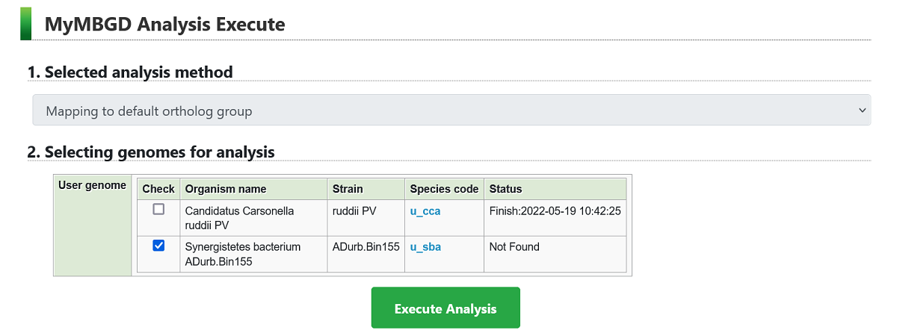This screenshot has width=897, height=336.
Task: Select the Organism name column header
Action: click(x=226, y=189)
